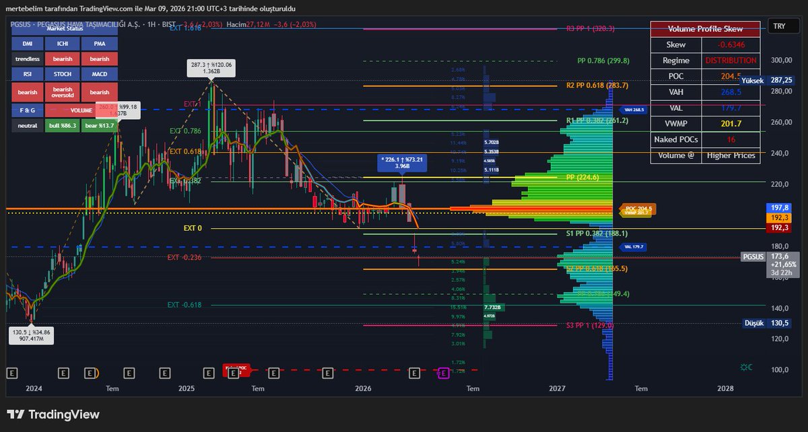
Task: Click the PMA cell in status table
Action: [99, 43]
